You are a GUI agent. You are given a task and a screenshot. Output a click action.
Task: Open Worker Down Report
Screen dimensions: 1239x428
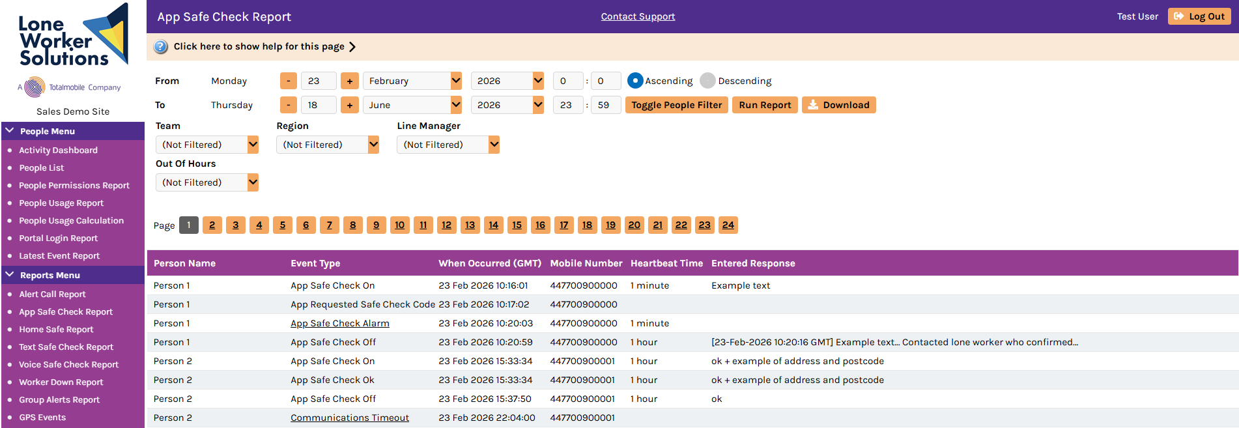pyautogui.click(x=61, y=382)
